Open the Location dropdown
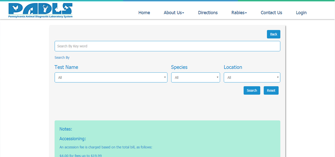 pos(252,77)
